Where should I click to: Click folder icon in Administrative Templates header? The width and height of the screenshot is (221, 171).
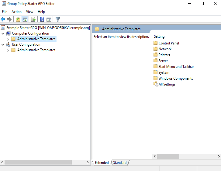point(97,29)
